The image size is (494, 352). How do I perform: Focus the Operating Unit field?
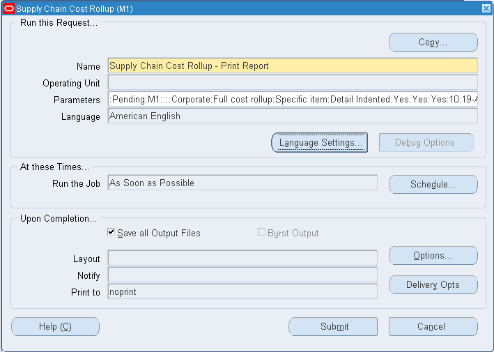[293, 82]
